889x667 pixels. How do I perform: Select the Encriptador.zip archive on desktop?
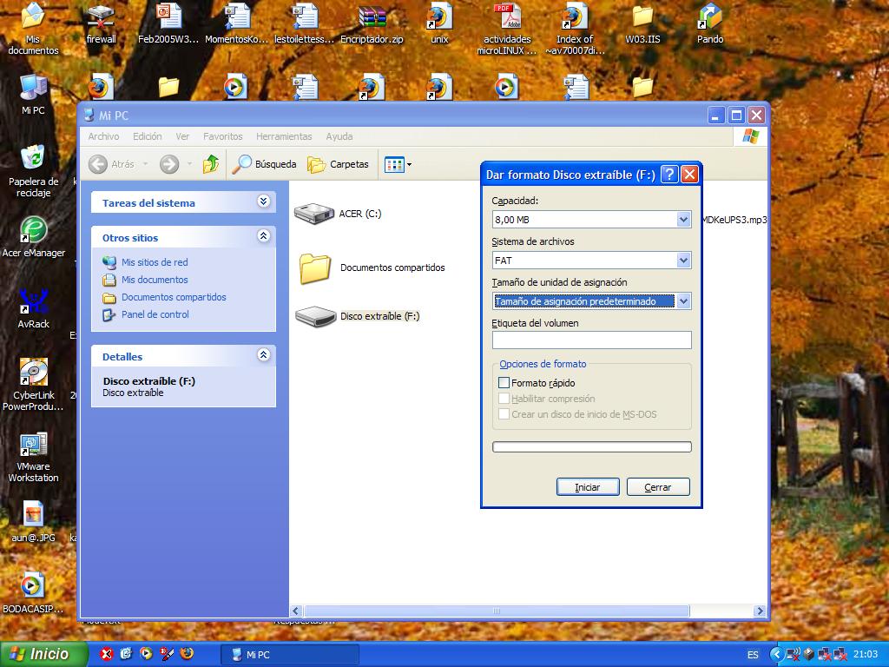372,23
